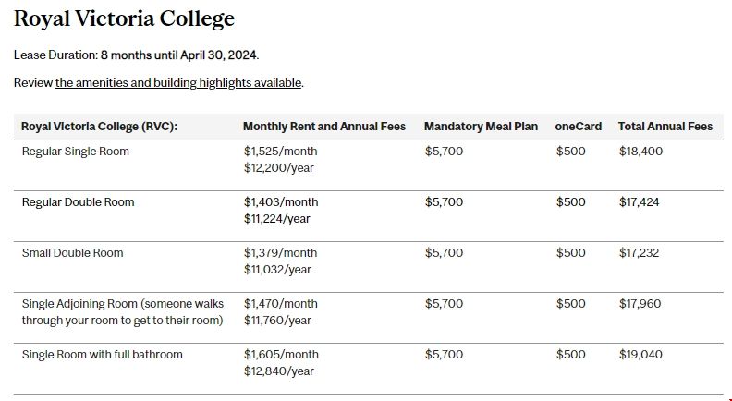Click the $1,525/month rent value
This screenshot has width=732, height=401.
click(x=280, y=151)
